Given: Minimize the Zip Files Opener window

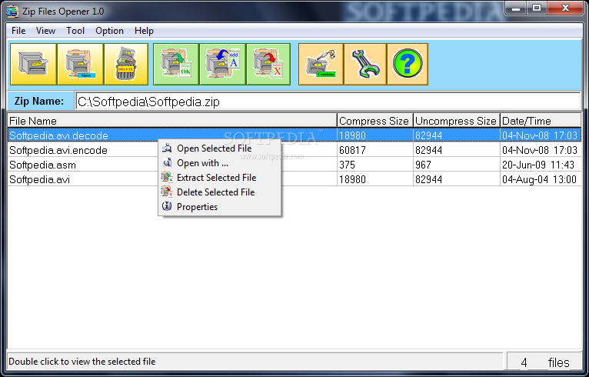Looking at the screenshot, I should [516, 8].
